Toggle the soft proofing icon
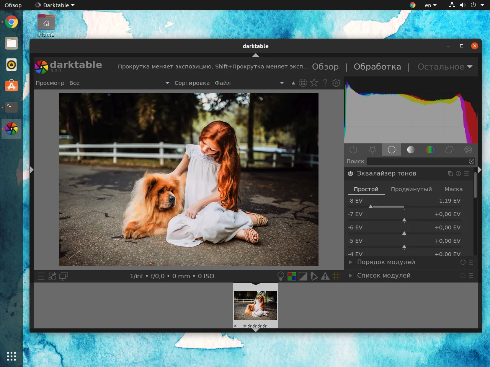Image resolution: width=490 pixels, height=367 pixels. point(314,276)
